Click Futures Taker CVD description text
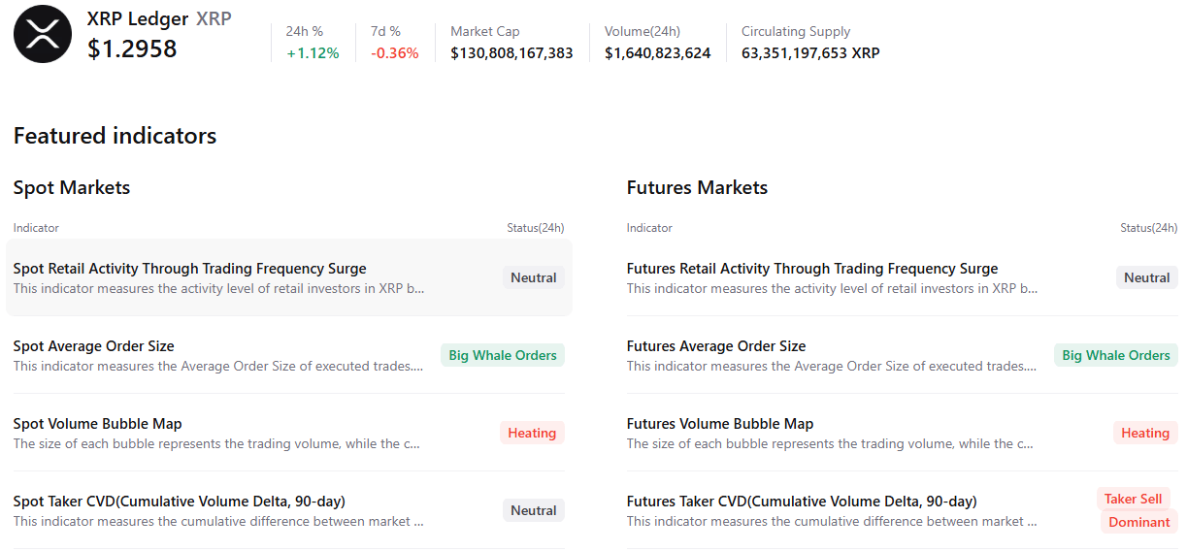1187x551 pixels. click(x=832, y=522)
